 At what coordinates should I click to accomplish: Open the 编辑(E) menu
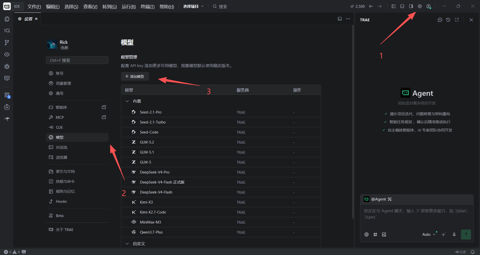click(53, 6)
